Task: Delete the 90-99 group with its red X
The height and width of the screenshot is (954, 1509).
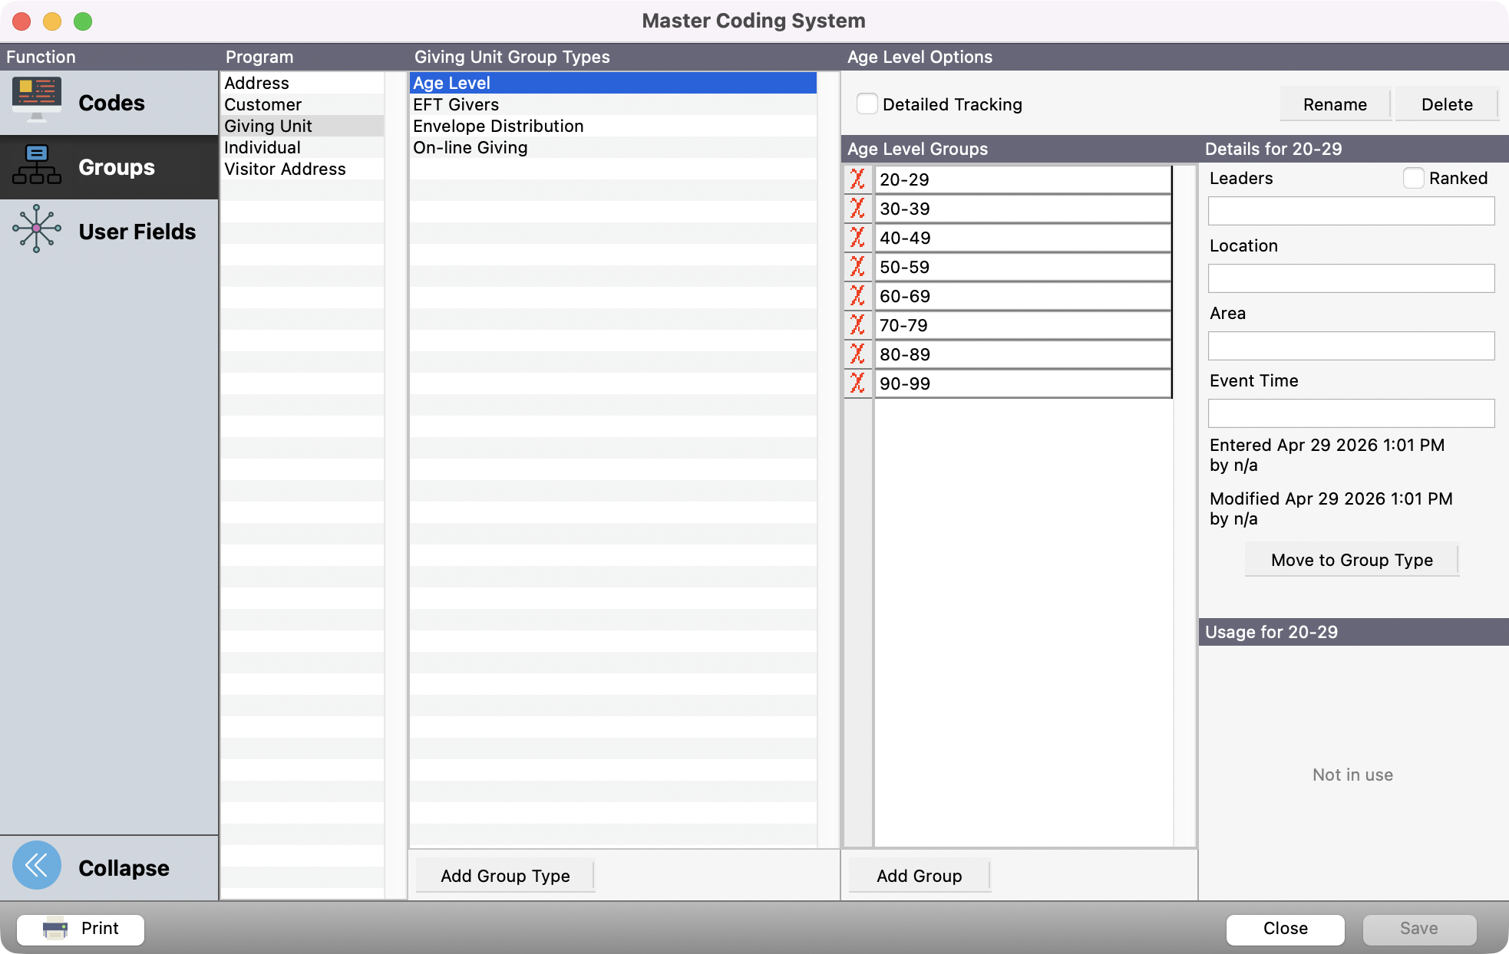Action: 858,383
